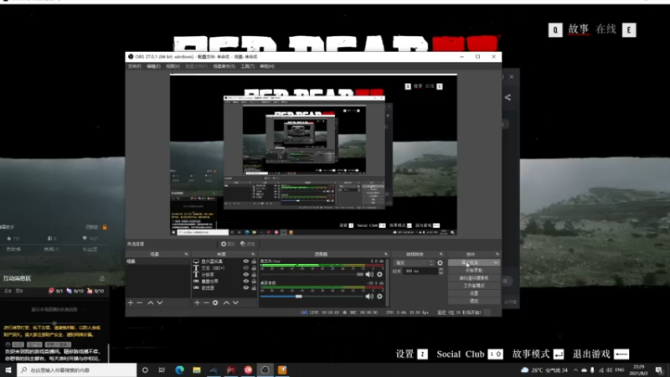Click 故事 tab in game menu
Screen dimensions: 670x377
tap(579, 29)
